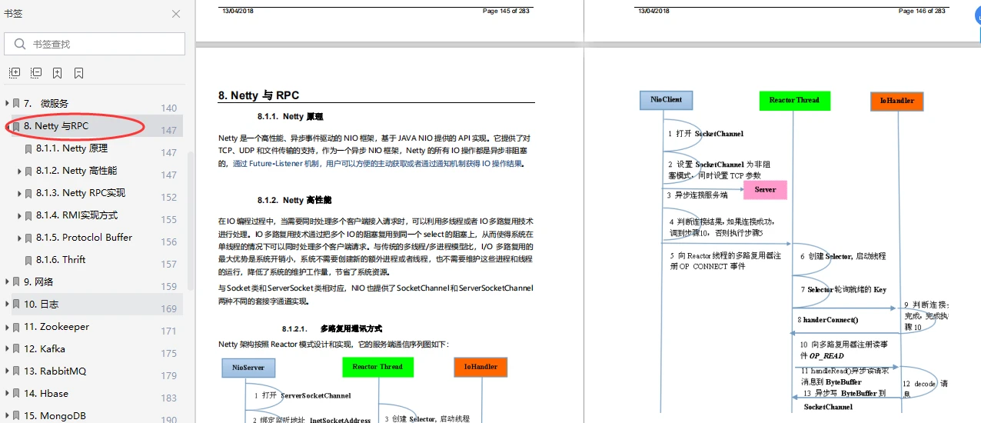Click bookmark icon beside 8.1.6. Thrift
This screenshot has width=981, height=423.
(28, 260)
